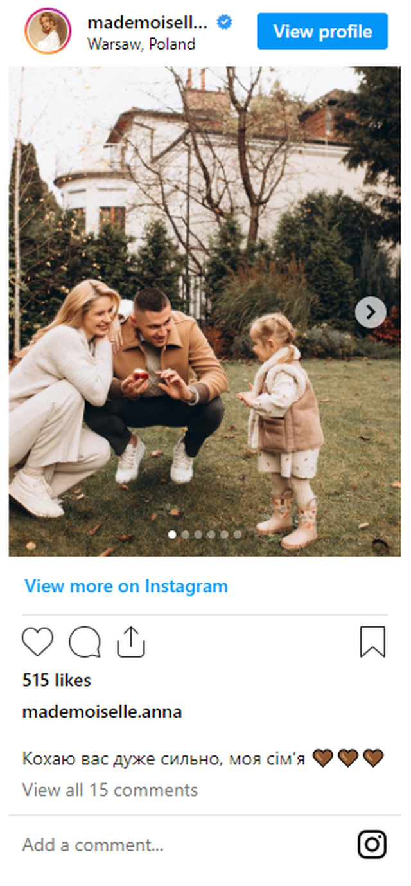
Task: Open the profile avatar with story ring
Action: 48,31
